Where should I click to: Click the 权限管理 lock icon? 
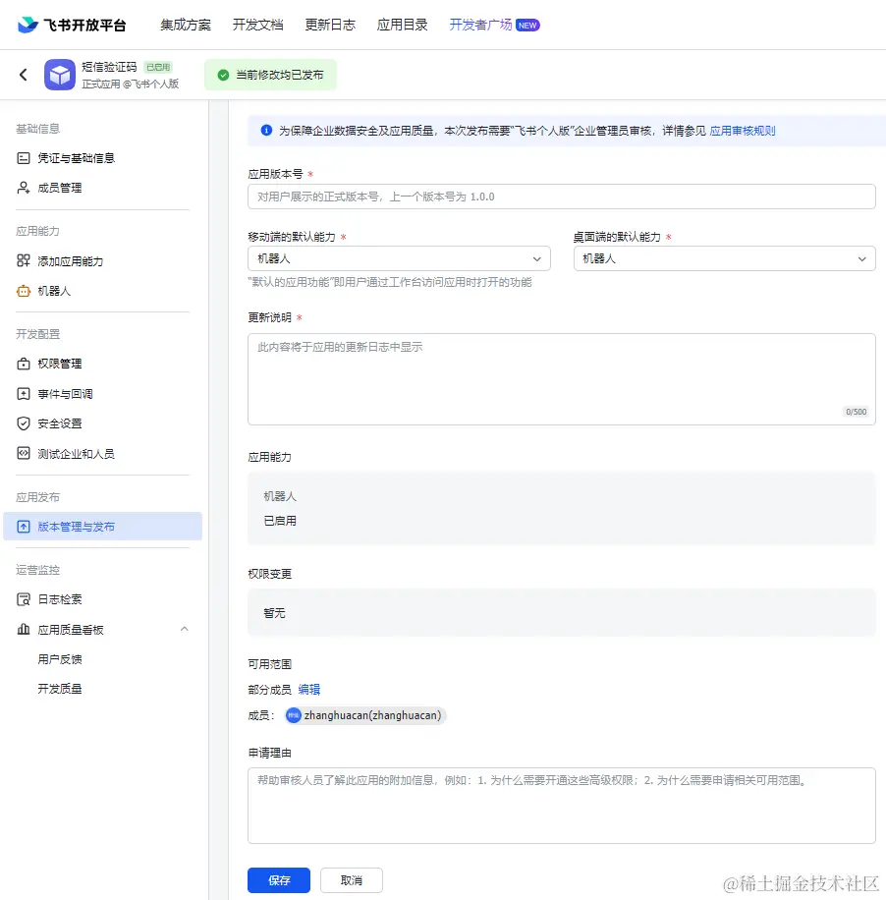point(24,364)
